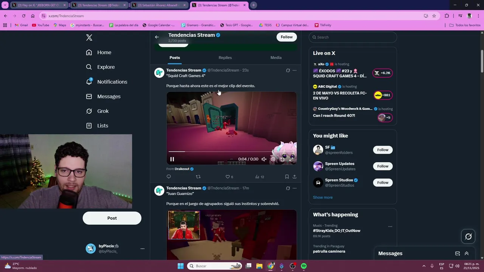Open Tendencias Stream avatar on first post
Image resolution: width=484 pixels, height=272 pixels.
(x=159, y=73)
